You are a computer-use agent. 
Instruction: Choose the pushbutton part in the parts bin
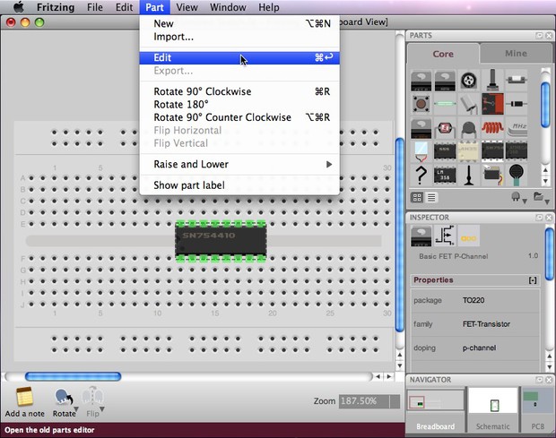coord(421,104)
